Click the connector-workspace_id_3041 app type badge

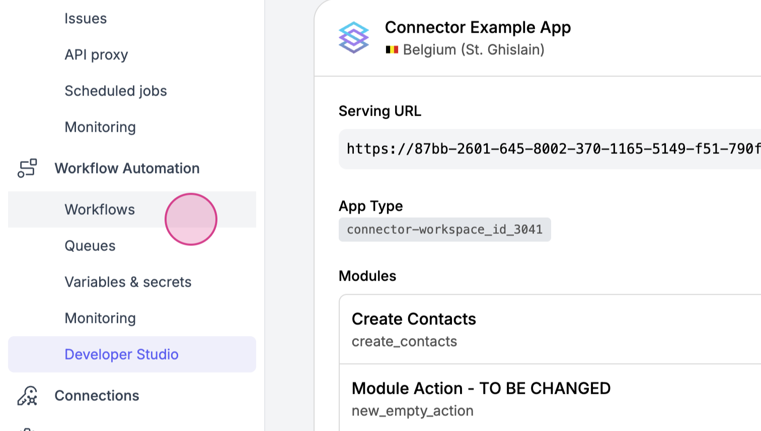point(444,230)
